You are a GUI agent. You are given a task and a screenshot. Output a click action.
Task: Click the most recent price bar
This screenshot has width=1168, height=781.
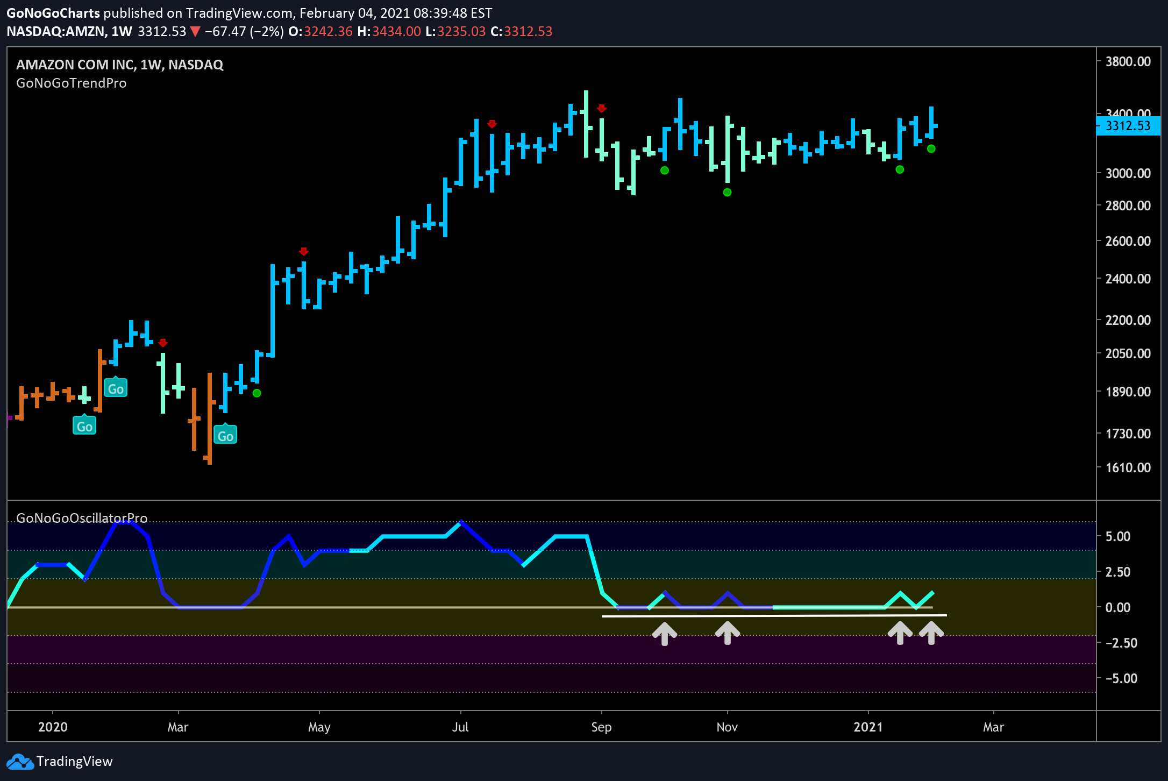(931, 123)
